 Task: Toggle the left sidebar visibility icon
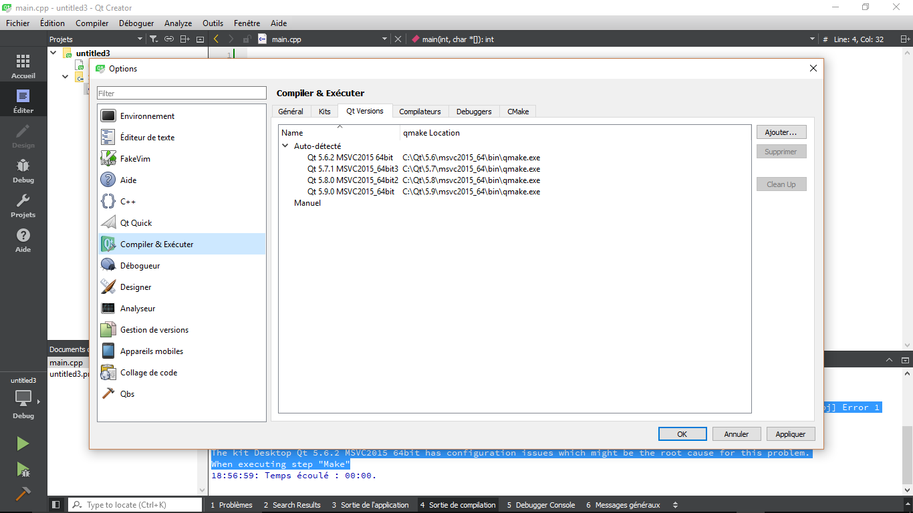point(56,505)
